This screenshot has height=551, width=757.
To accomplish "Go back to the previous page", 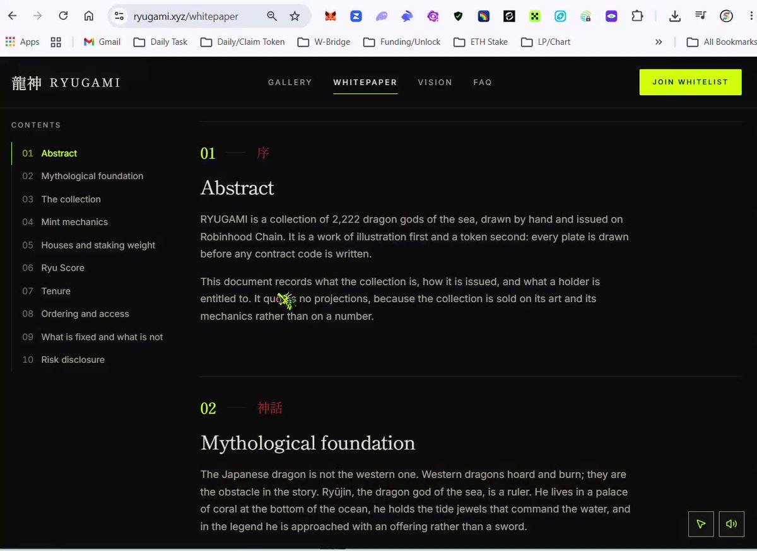I will coord(13,16).
